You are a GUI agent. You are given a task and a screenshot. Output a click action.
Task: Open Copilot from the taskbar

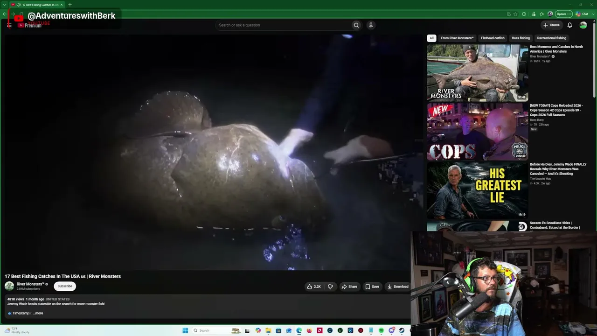[x=258, y=330]
